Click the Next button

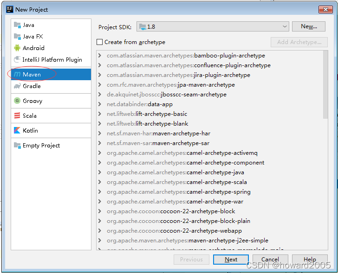point(231,260)
